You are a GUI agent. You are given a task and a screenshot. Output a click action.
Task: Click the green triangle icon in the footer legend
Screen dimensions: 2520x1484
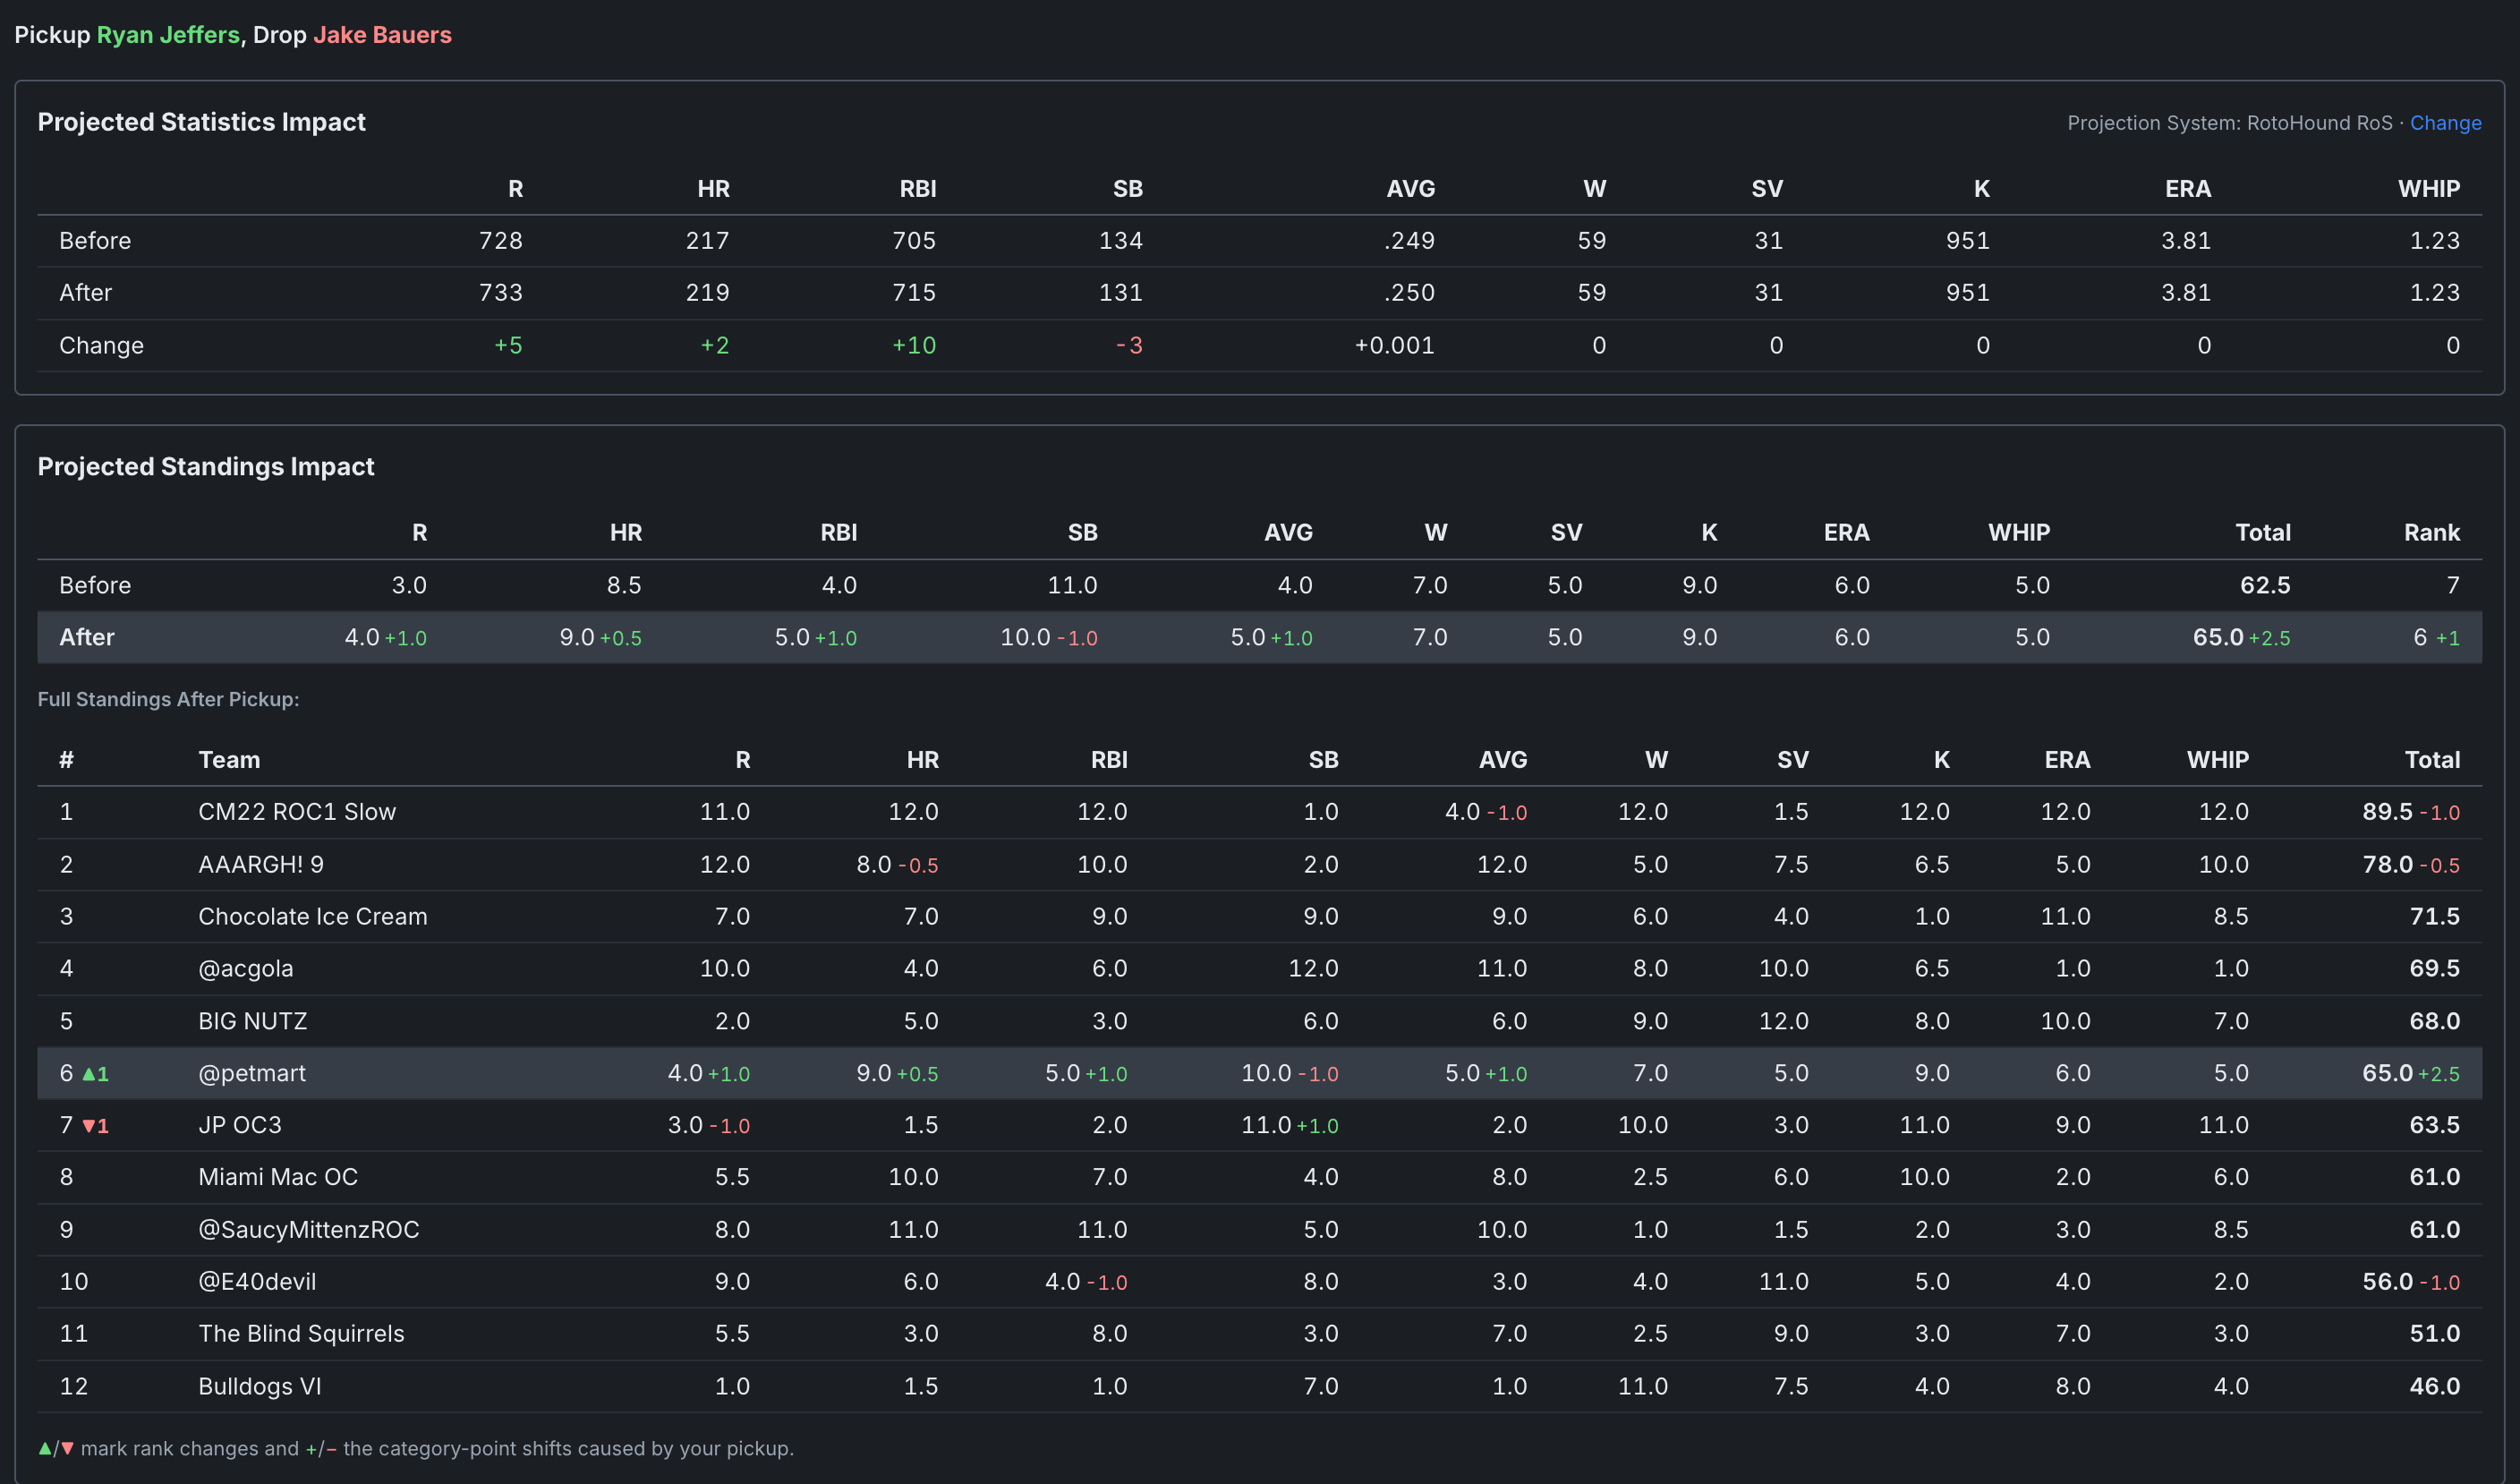point(45,1448)
